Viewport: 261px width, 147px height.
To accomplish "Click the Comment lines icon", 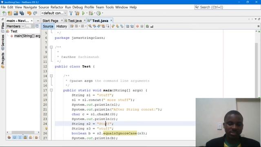I will 147,26.
